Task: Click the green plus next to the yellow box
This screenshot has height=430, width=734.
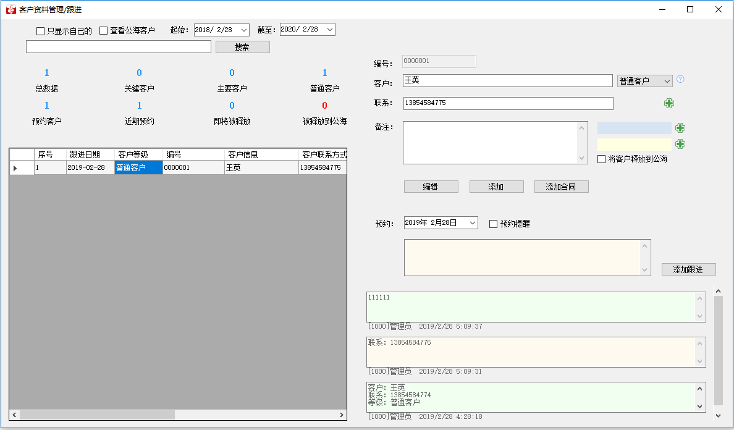Action: (x=680, y=144)
